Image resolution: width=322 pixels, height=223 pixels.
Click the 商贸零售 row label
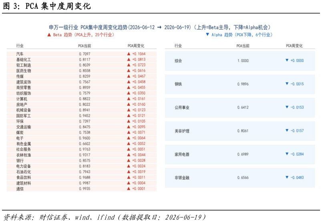pos(24,88)
